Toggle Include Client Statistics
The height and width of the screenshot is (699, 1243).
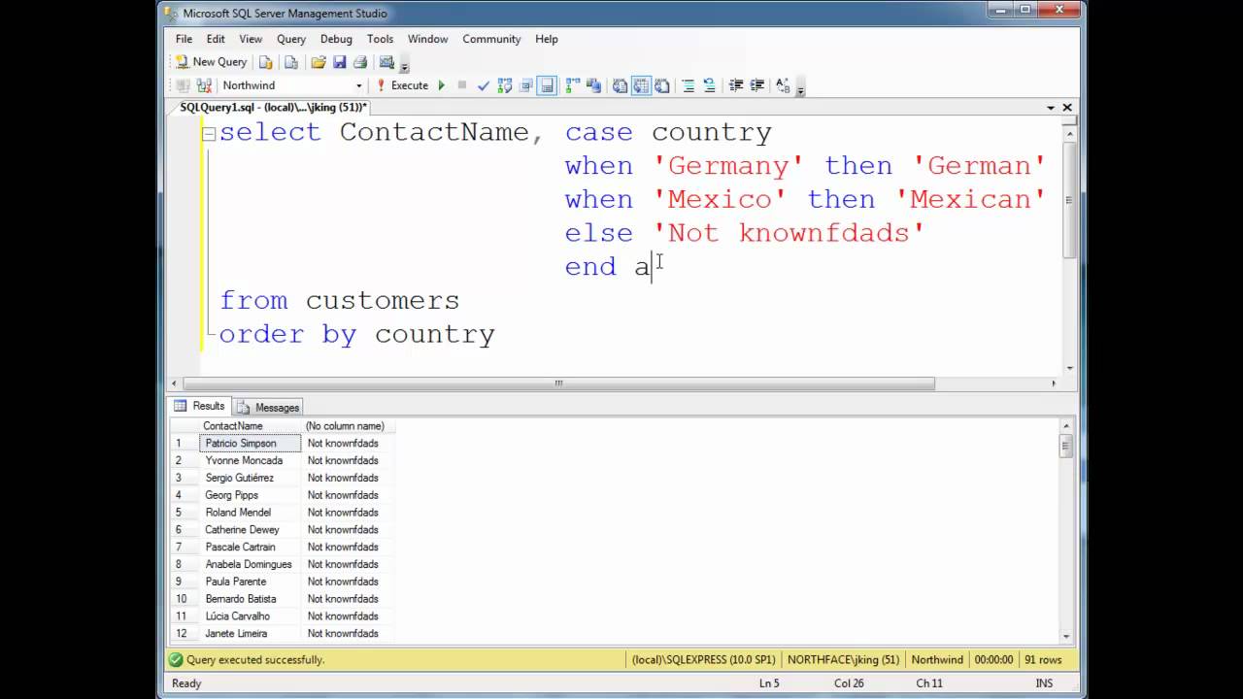pyautogui.click(x=594, y=85)
